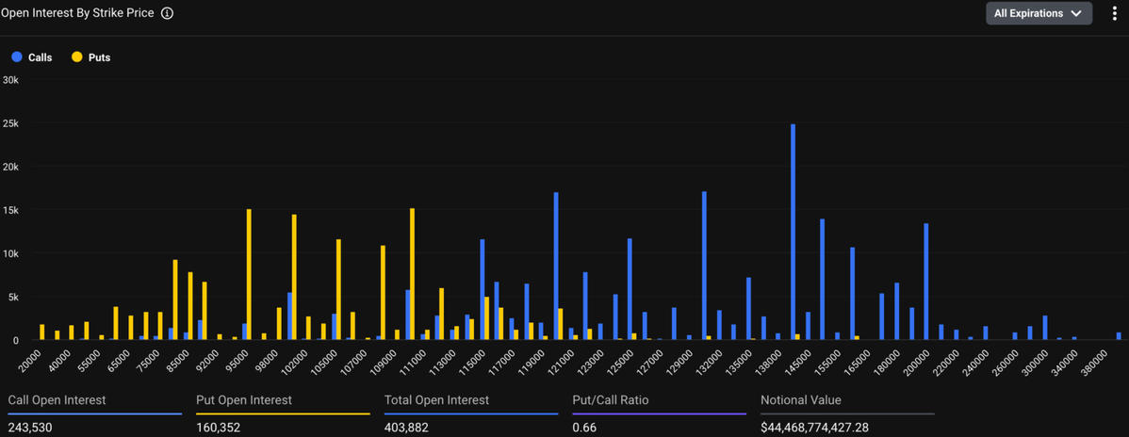The height and width of the screenshot is (437, 1129).
Task: Click the chevron arrow in All Expirations
Action: pyautogui.click(x=1075, y=14)
